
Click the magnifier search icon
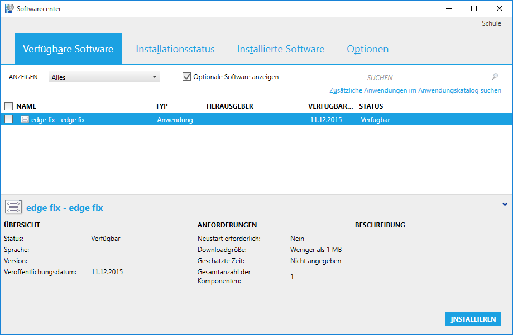[495, 77]
